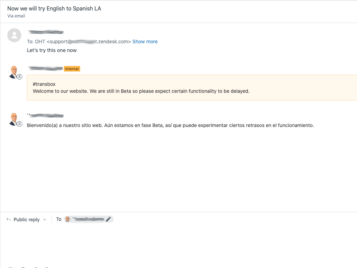Click the agent badge icon on Internal note avatar
The width and height of the screenshot is (357, 268).
(x=20, y=77)
